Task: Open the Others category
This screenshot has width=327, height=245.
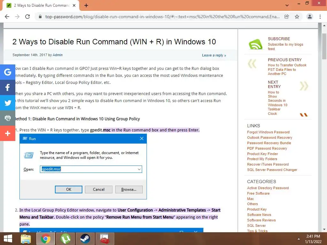Action: coord(252,204)
